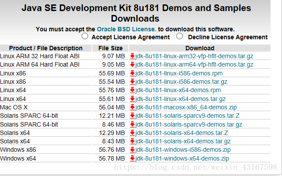Select the Accept License Agreement radio button
The height and width of the screenshot is (176, 282).
tap(85, 36)
